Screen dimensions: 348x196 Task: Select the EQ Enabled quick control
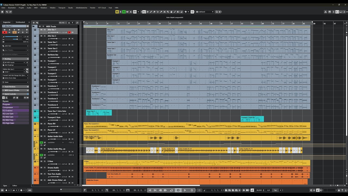tap(15, 111)
